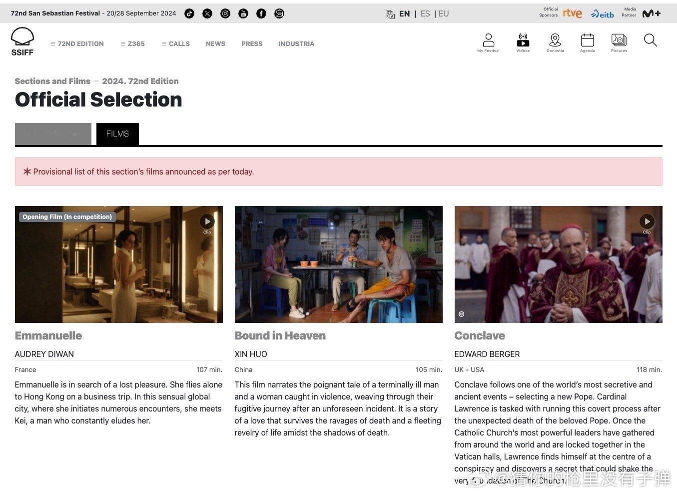
Task: Open the Emmanuelle film still
Action: pyautogui.click(x=119, y=264)
